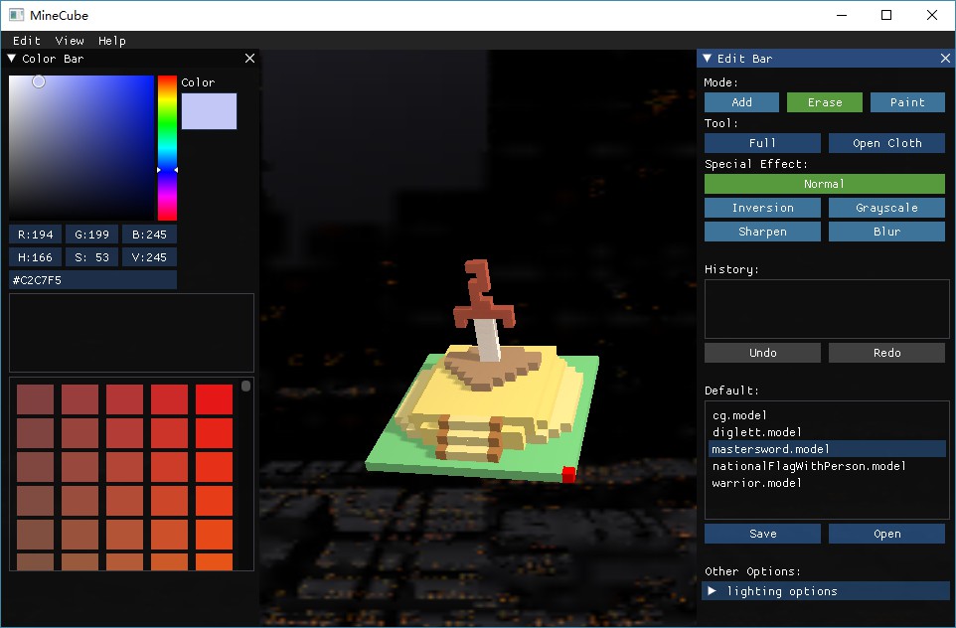
Task: Apply the Grayscale special effect
Action: pyautogui.click(x=886, y=208)
